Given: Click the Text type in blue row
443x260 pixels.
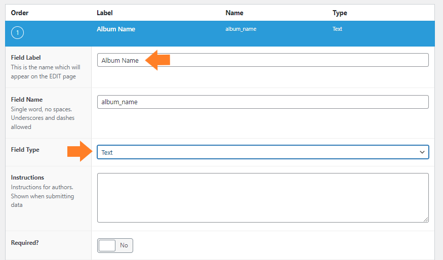Looking at the screenshot, I should [337, 29].
